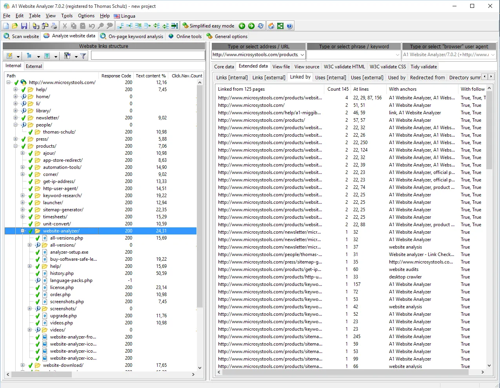The width and height of the screenshot is (500, 388).
Task: Sort by the With anchors column header
Action: [422, 89]
